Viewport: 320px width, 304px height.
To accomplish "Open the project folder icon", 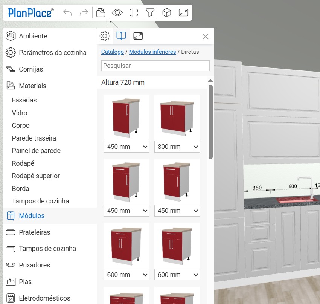I will coord(101,13).
